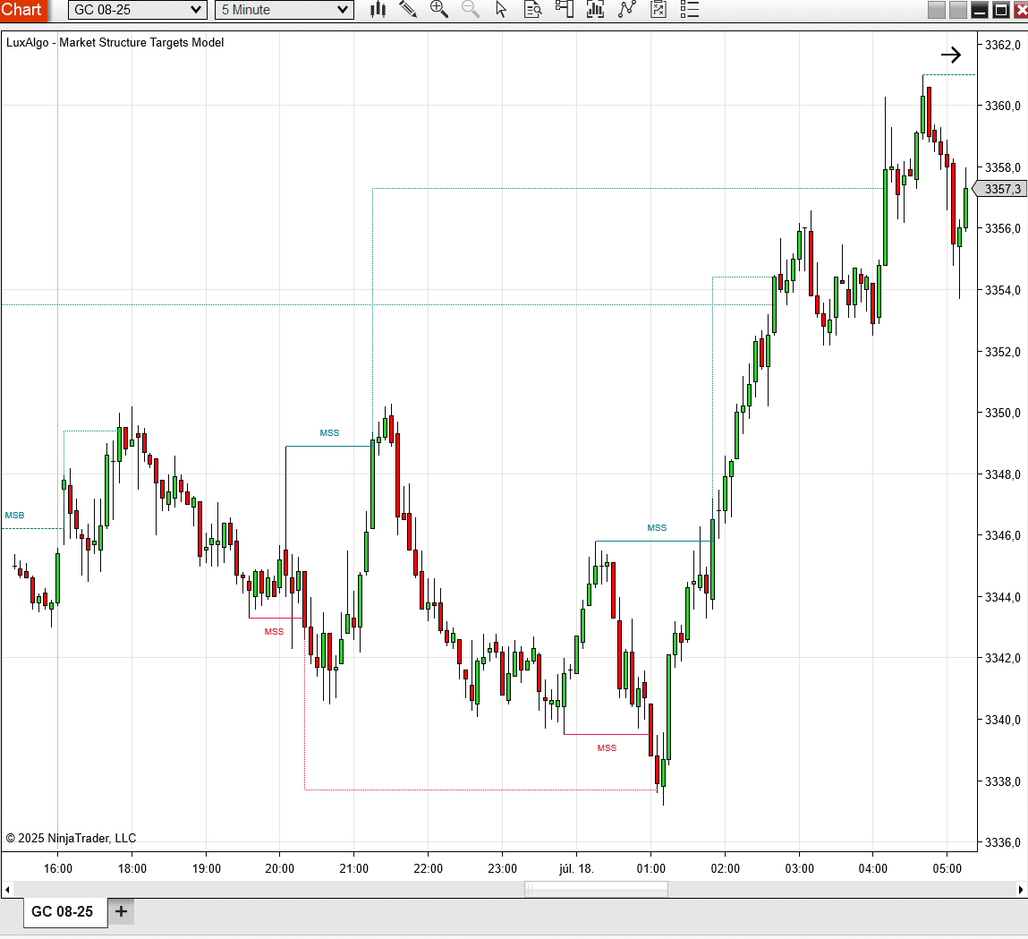Click the horizontal scrollbar right arrow

(1021, 890)
